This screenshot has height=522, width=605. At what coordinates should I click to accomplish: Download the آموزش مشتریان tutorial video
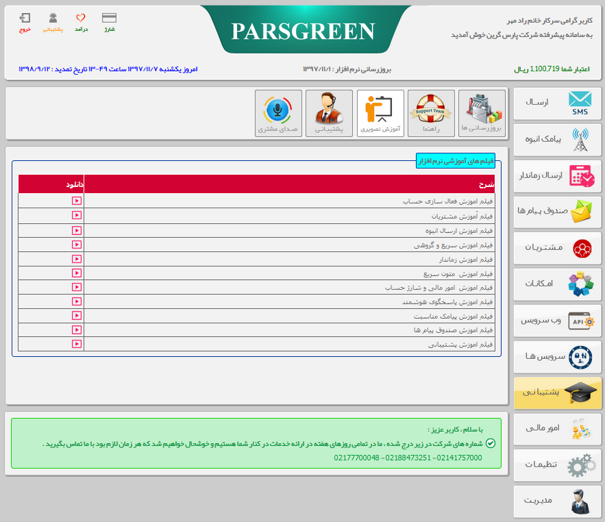click(x=77, y=216)
